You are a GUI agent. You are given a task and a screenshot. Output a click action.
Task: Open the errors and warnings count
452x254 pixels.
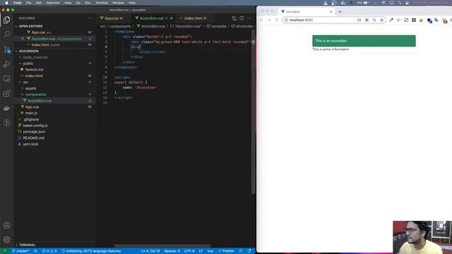click(49, 251)
